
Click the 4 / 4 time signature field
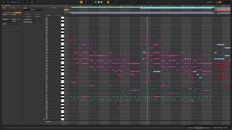[22, 2]
